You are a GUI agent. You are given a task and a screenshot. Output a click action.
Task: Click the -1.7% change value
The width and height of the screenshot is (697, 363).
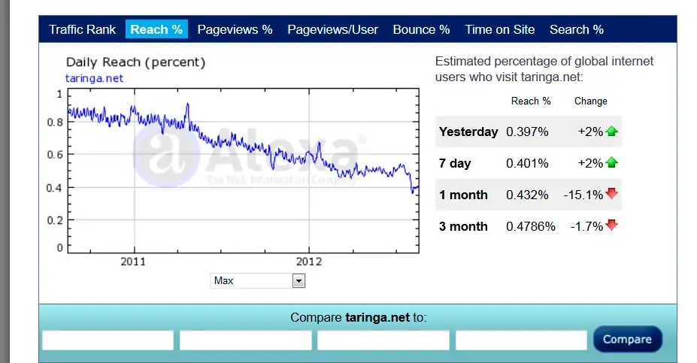586,227
